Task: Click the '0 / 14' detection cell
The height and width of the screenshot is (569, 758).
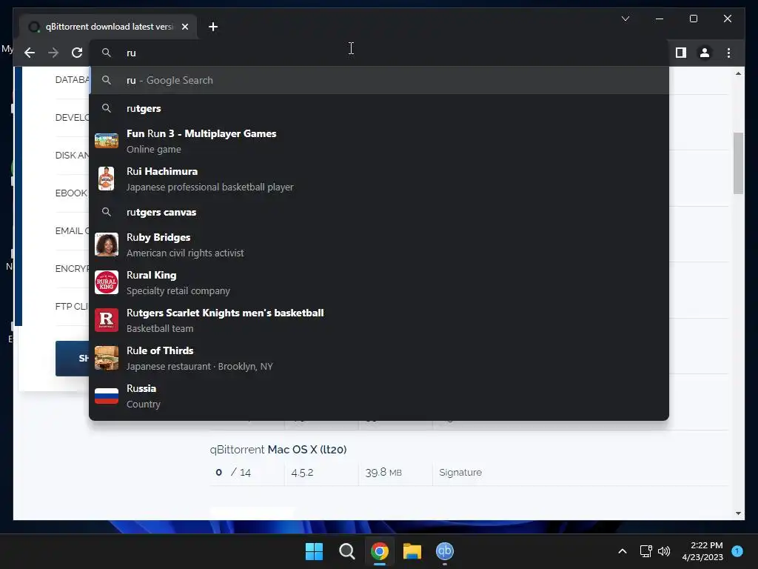Action: pyautogui.click(x=233, y=472)
